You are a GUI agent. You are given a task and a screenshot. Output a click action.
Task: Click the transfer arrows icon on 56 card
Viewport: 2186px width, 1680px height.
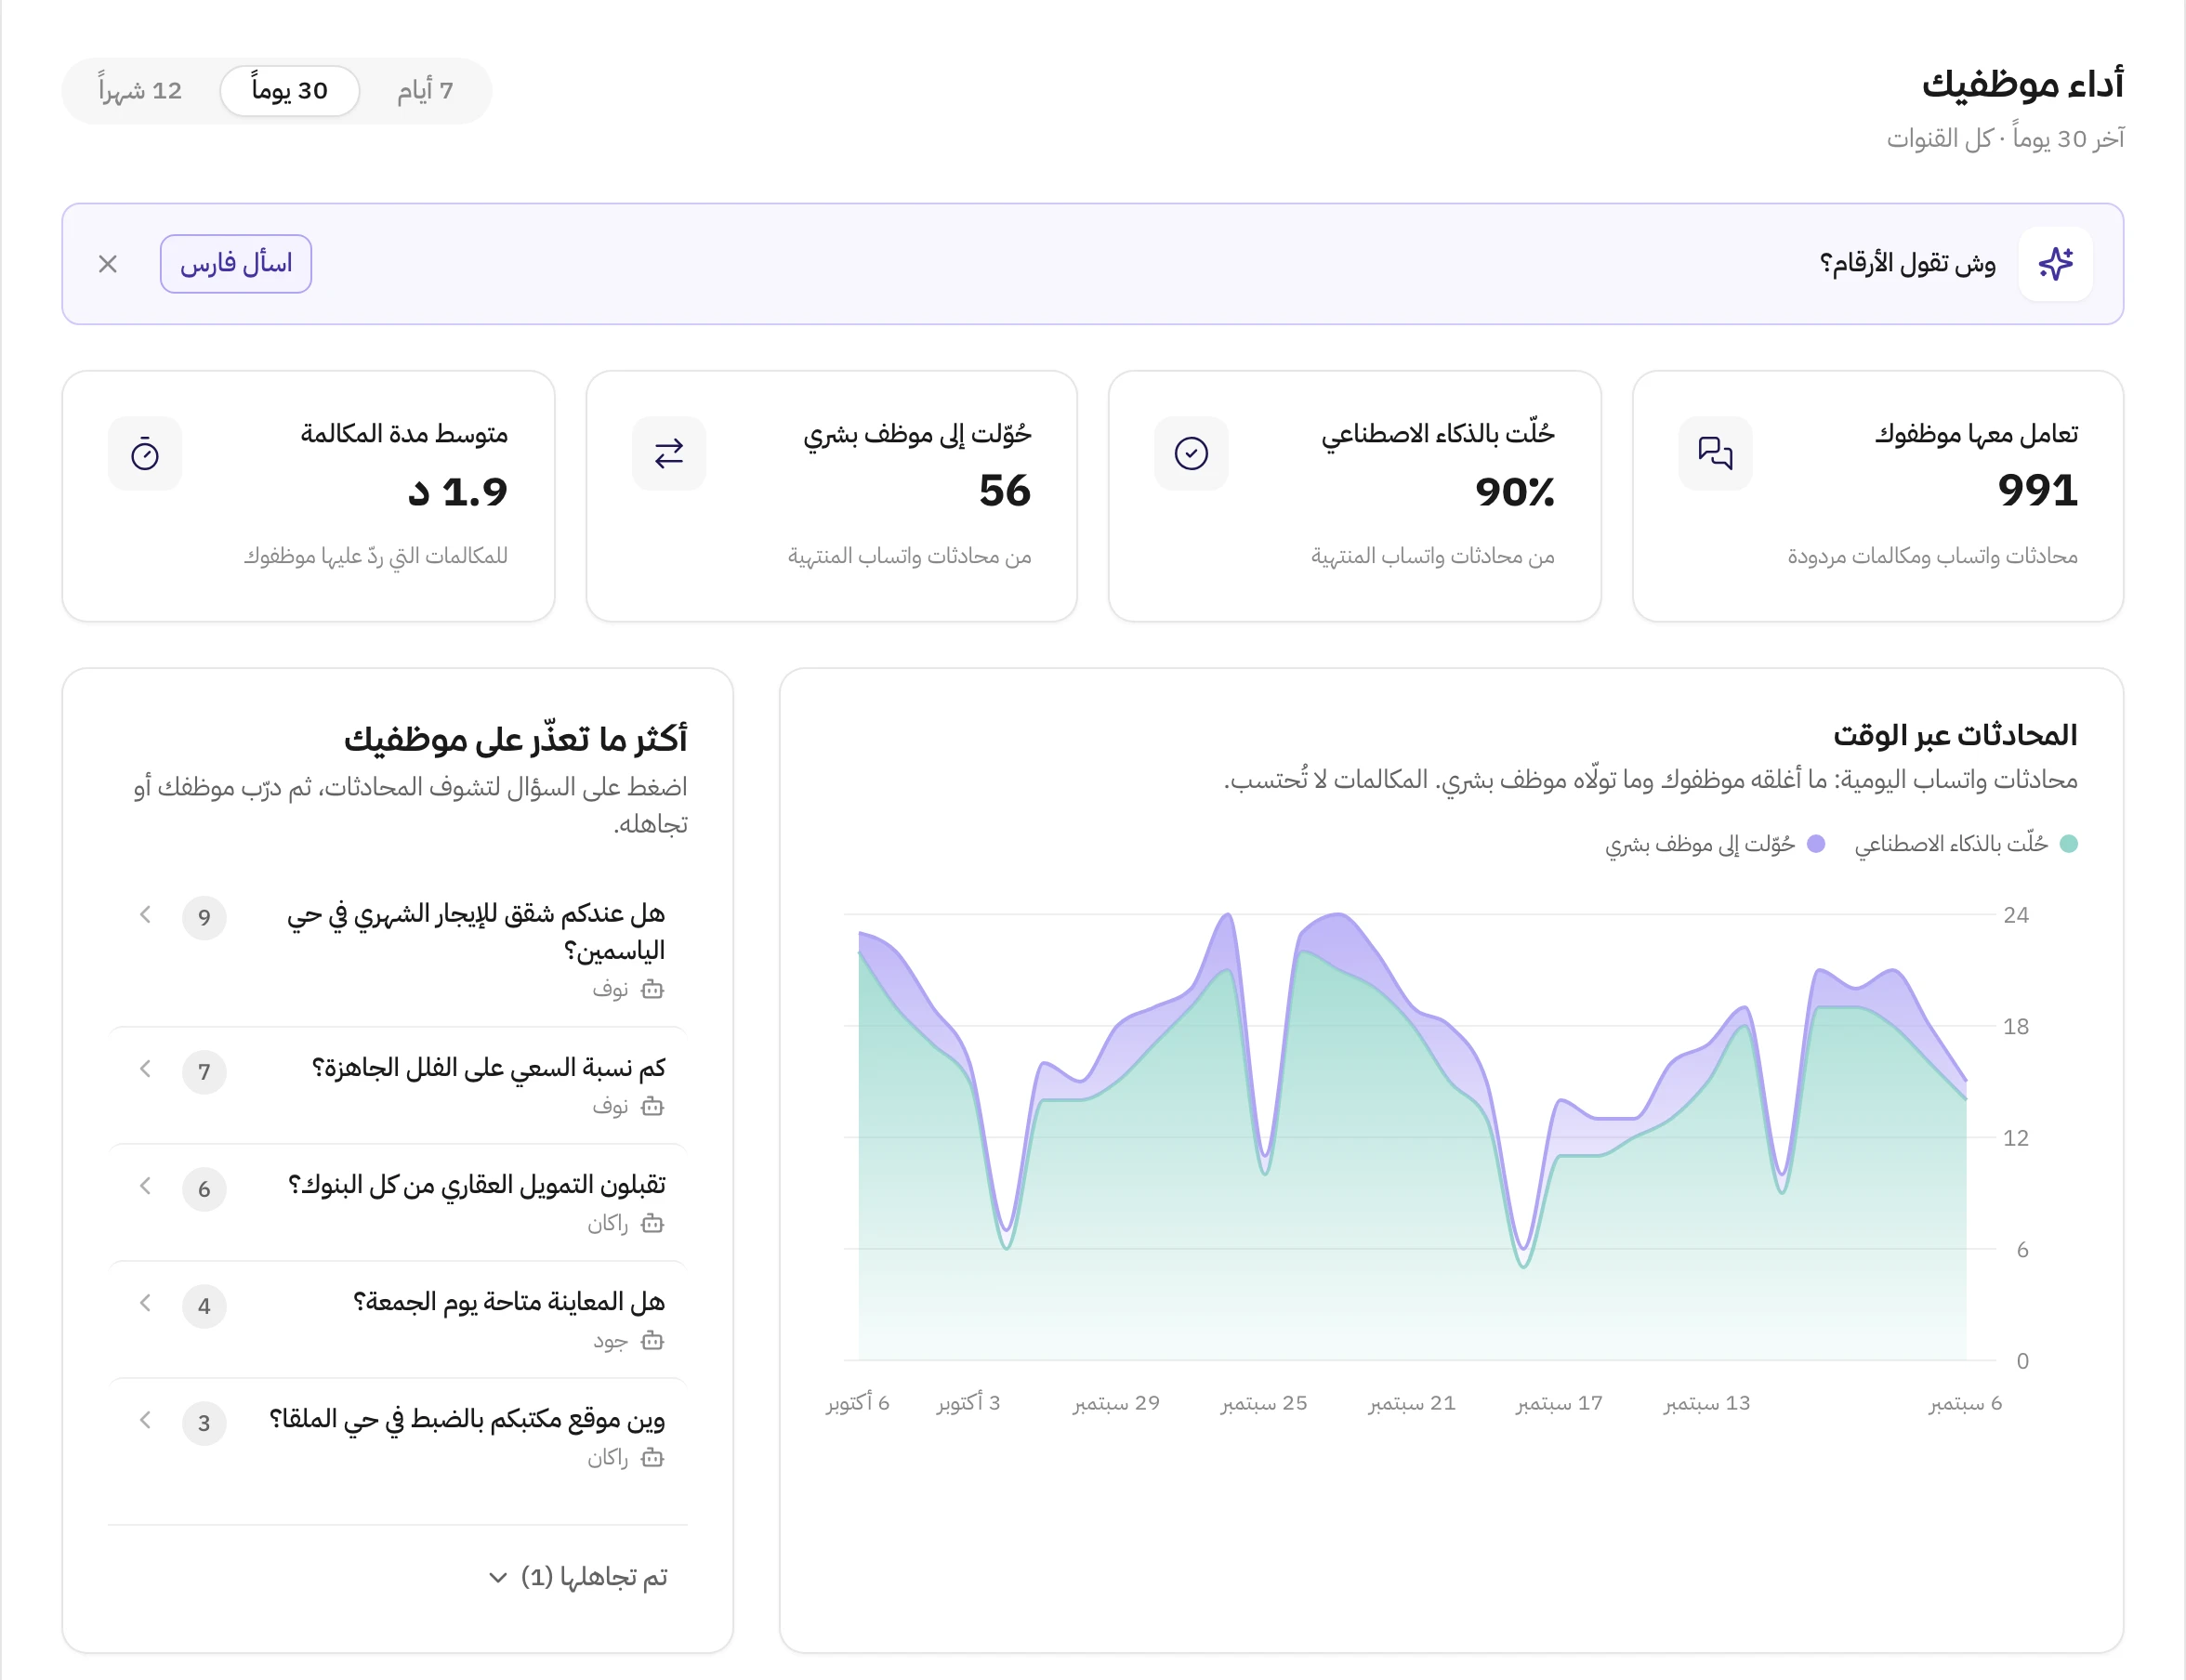669,453
